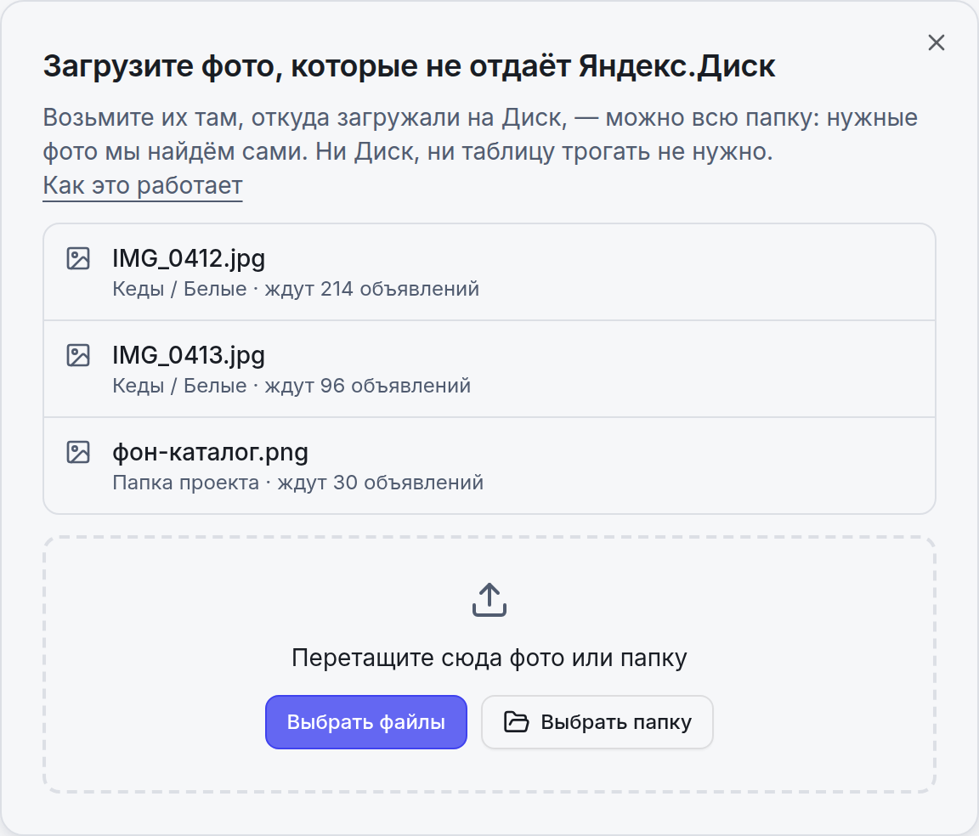The image size is (979, 836).
Task: Click the upload arrow icon in drop zone
Action: tap(489, 600)
